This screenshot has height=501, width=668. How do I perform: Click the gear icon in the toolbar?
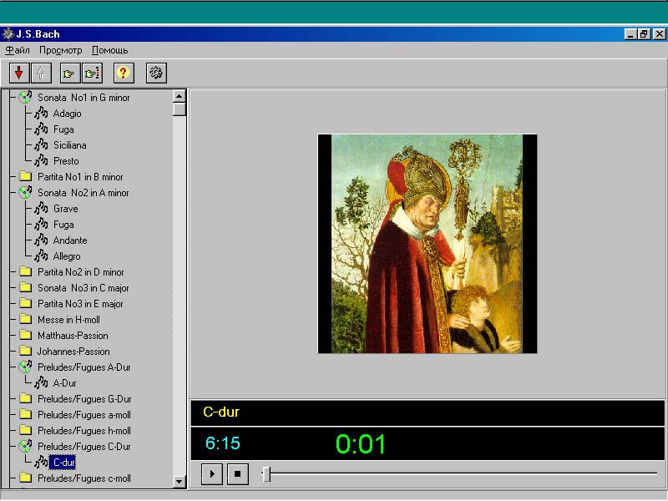click(x=155, y=73)
